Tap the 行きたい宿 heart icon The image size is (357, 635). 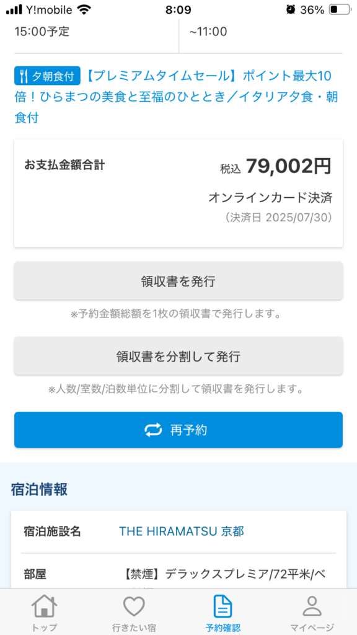click(x=134, y=608)
